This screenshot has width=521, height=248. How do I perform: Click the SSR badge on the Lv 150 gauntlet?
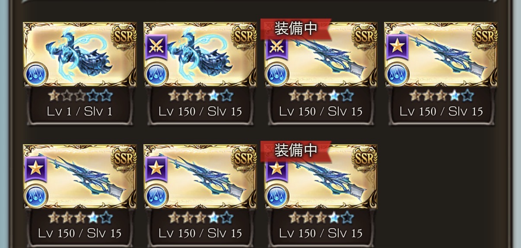coord(245,36)
